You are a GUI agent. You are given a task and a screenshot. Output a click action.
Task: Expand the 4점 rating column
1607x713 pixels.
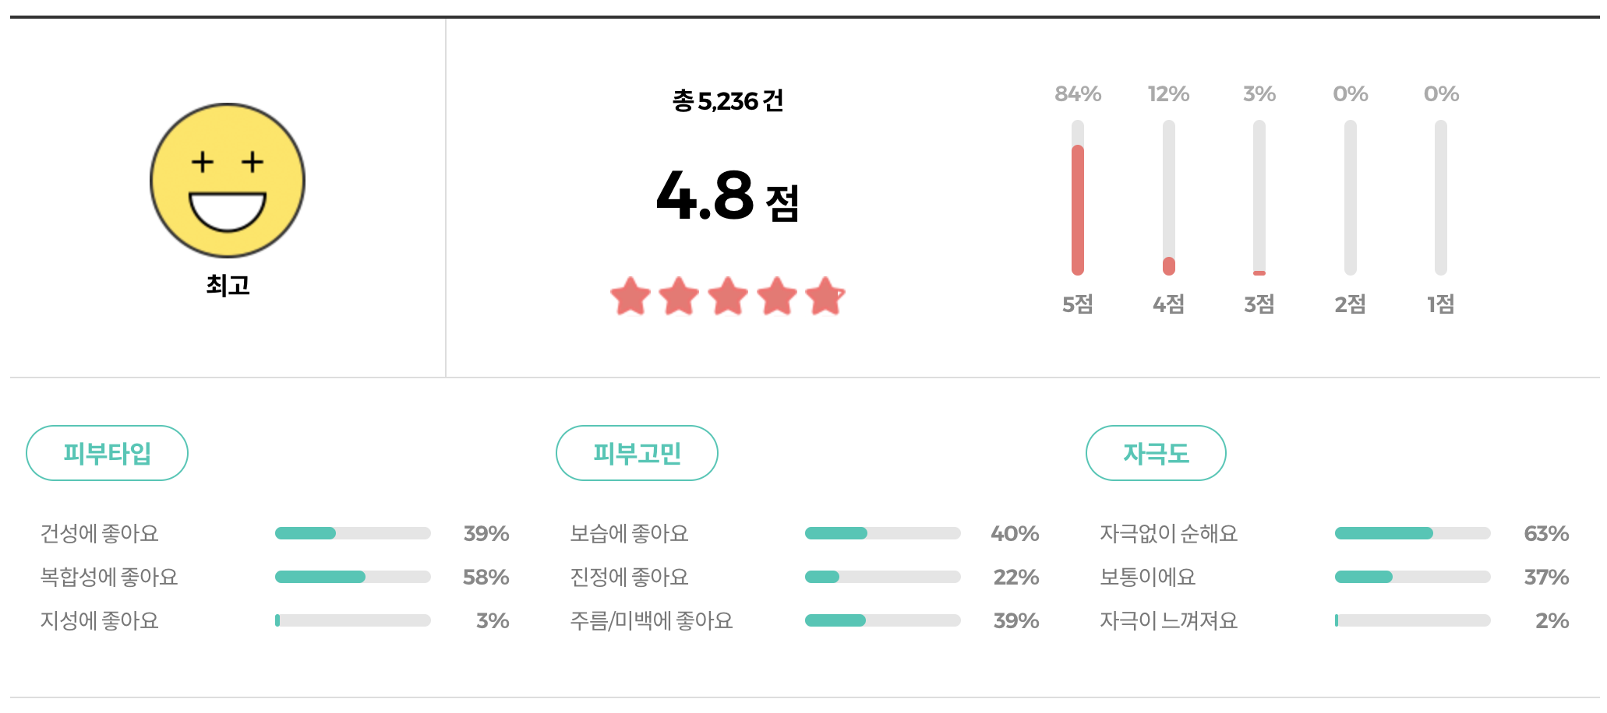(x=1167, y=198)
